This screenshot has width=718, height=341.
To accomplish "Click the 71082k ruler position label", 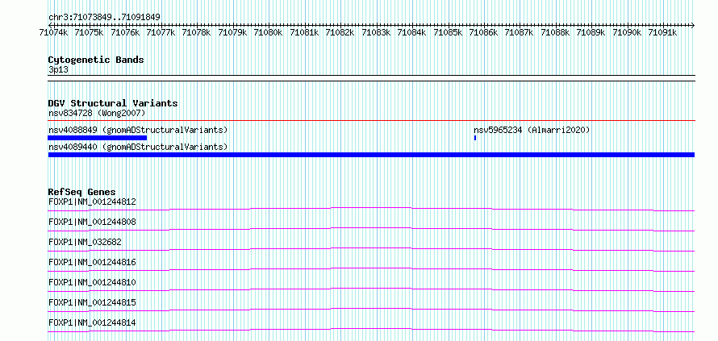I will 340,32.
